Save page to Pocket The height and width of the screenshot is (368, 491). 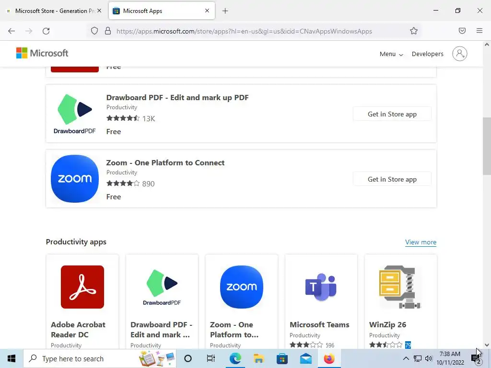[x=462, y=31]
